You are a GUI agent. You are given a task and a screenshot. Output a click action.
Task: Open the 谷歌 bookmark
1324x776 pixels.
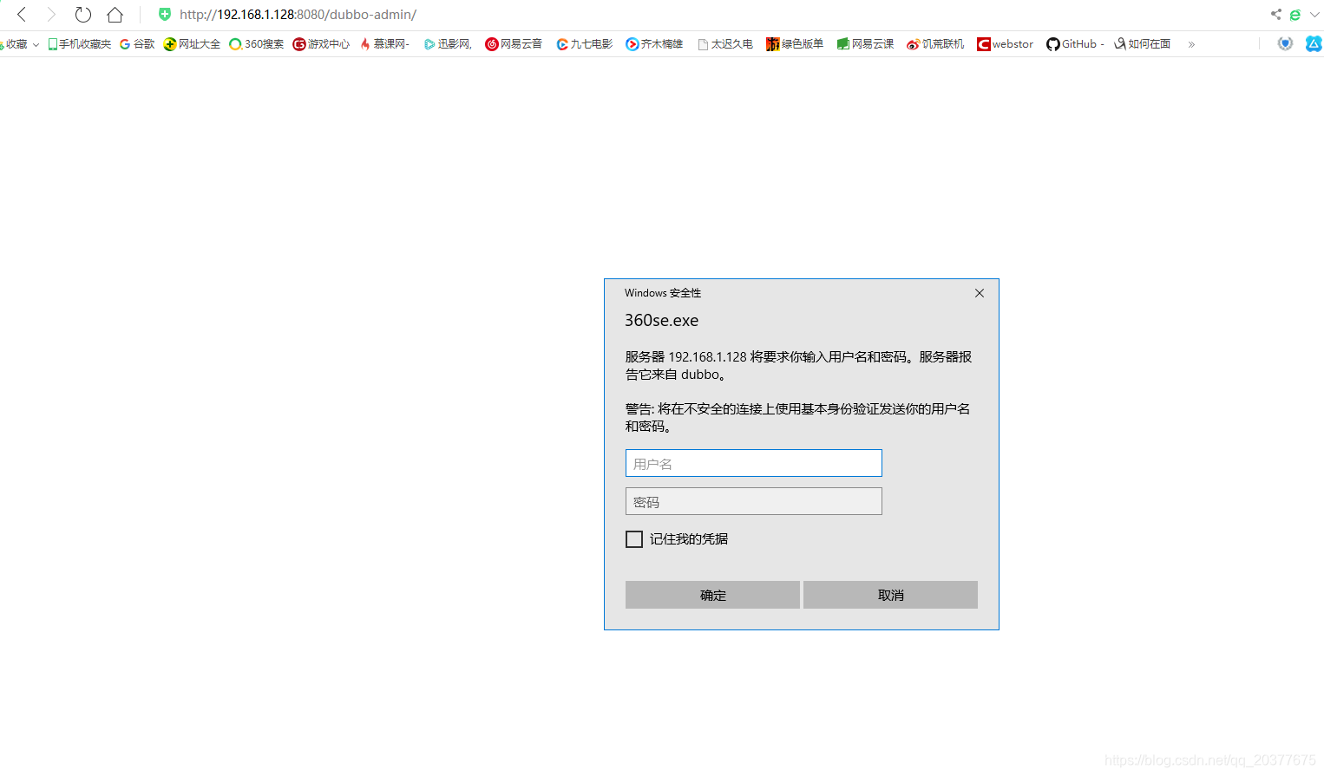click(137, 44)
